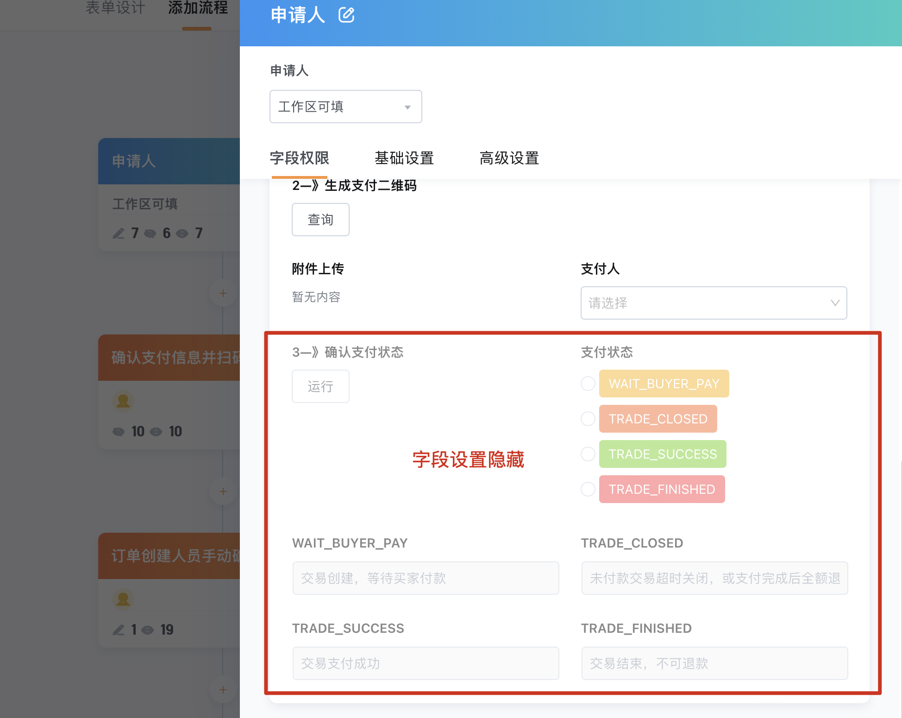Click the pink TRADE_FINISHED tag
Viewport: 902px width, 718px height.
point(662,489)
